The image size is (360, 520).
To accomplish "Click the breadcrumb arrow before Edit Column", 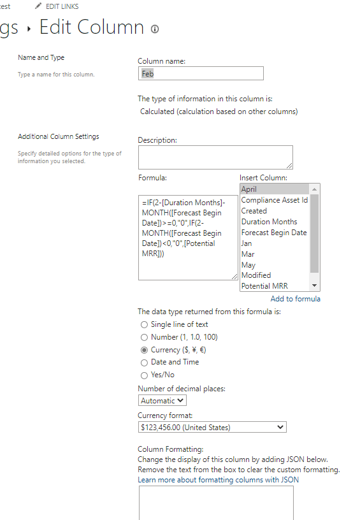I will tap(29, 29).
